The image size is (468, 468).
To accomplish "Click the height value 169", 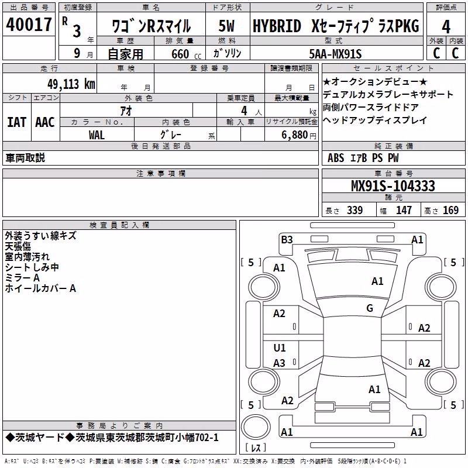I will pos(450,210).
